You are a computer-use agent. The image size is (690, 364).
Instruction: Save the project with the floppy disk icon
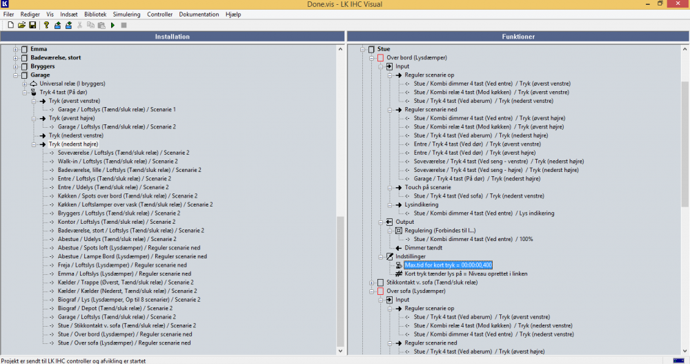click(32, 26)
